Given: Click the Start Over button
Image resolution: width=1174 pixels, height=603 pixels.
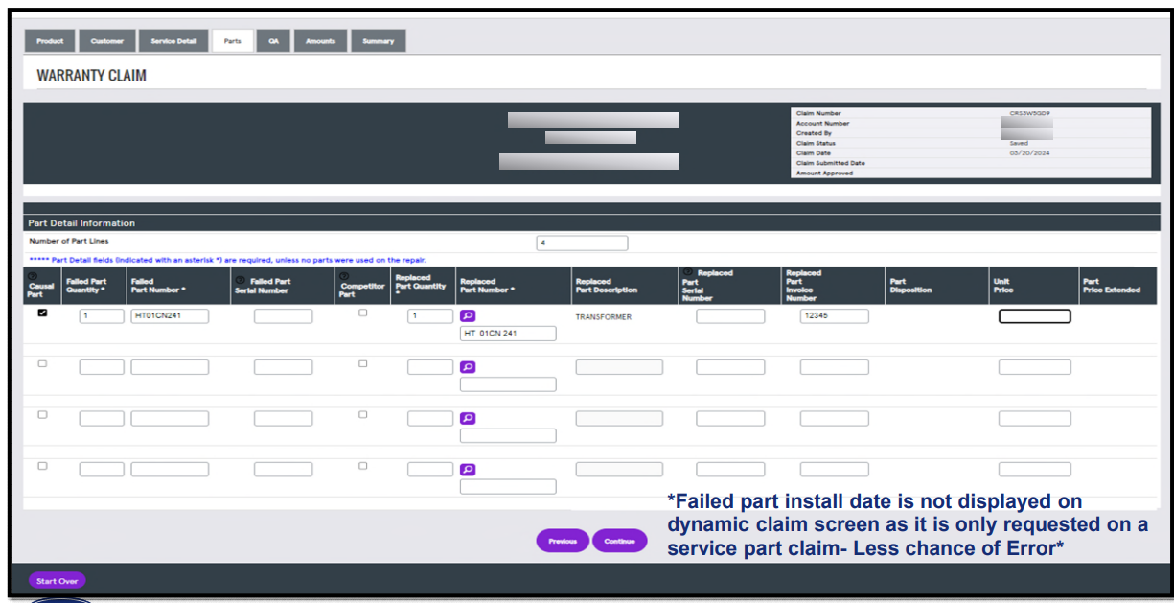Looking at the screenshot, I should pos(57,580).
